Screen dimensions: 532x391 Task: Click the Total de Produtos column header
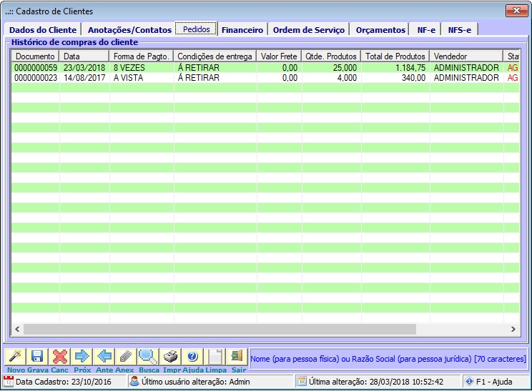tap(395, 56)
